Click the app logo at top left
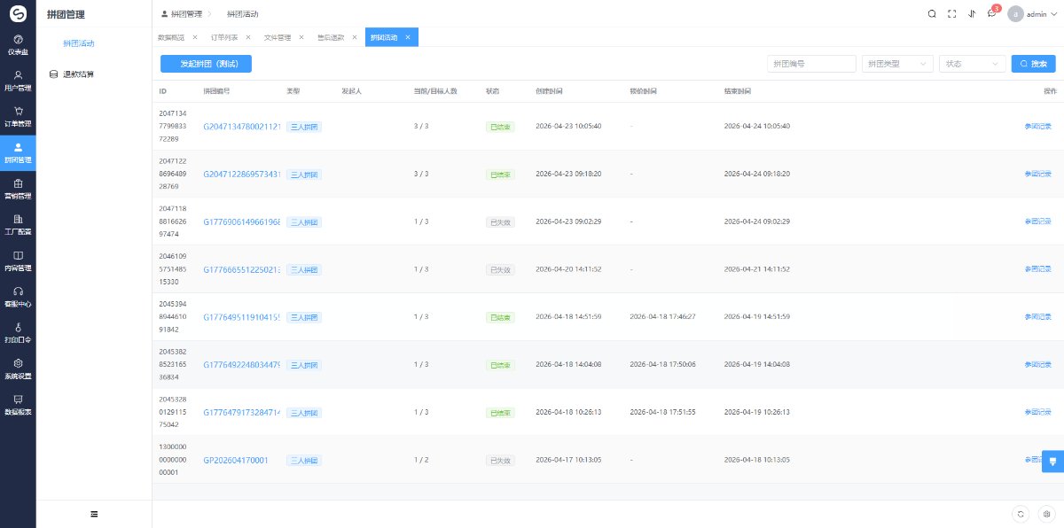Viewport: 1064px width, 528px height. [x=18, y=13]
